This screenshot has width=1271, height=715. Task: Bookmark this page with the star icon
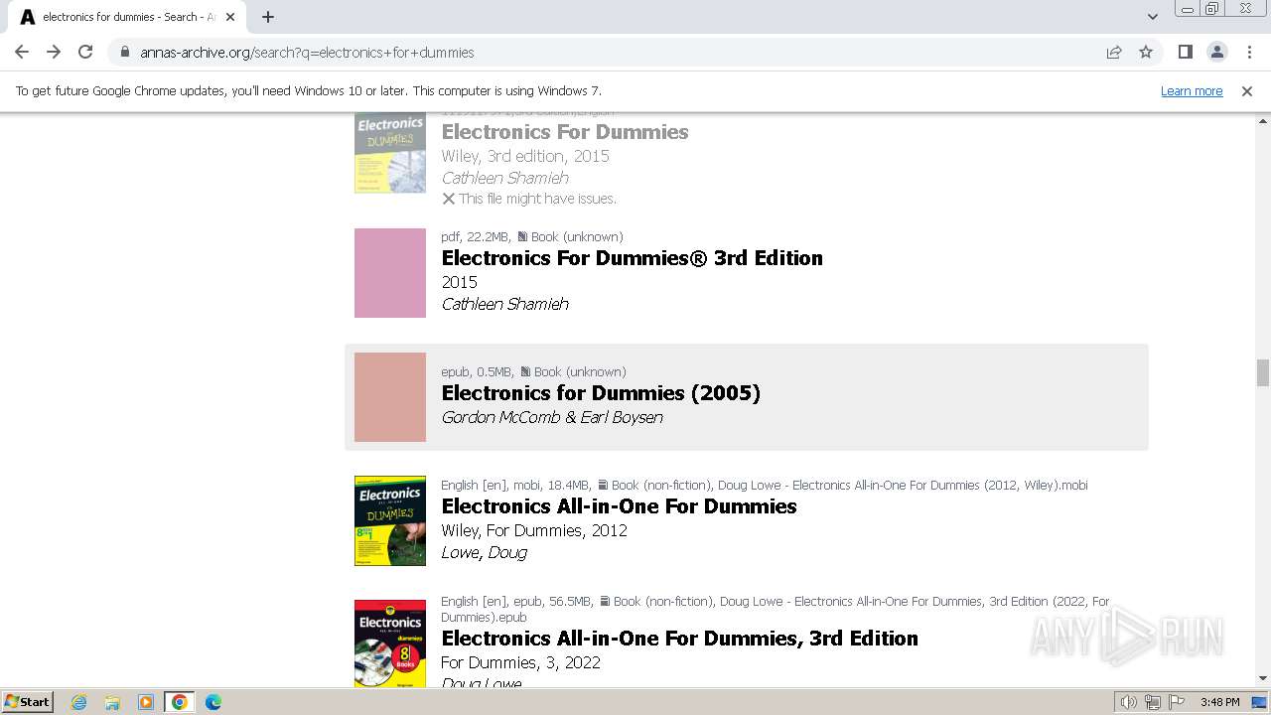[x=1146, y=52]
